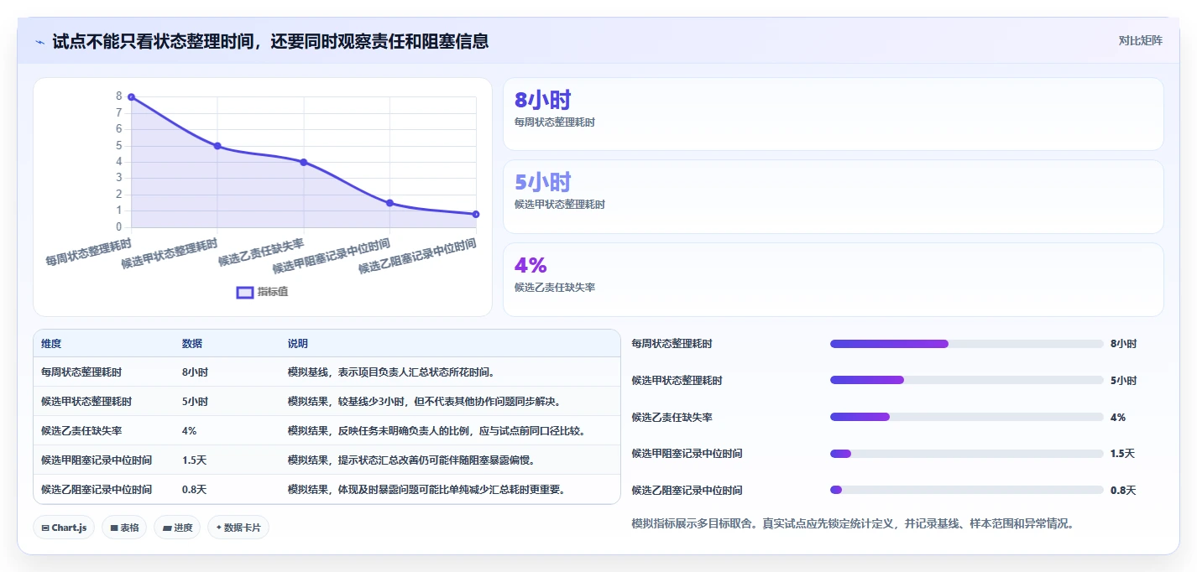Click the description starting 模拟结果，反映任务未明确负责人

436,431
